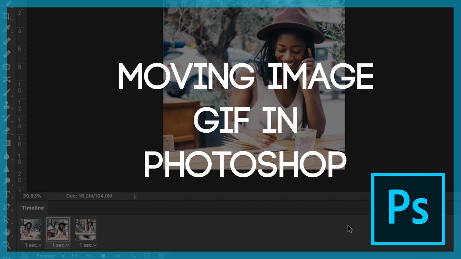
Task: Click the tween frames icon
Action: tap(133, 256)
